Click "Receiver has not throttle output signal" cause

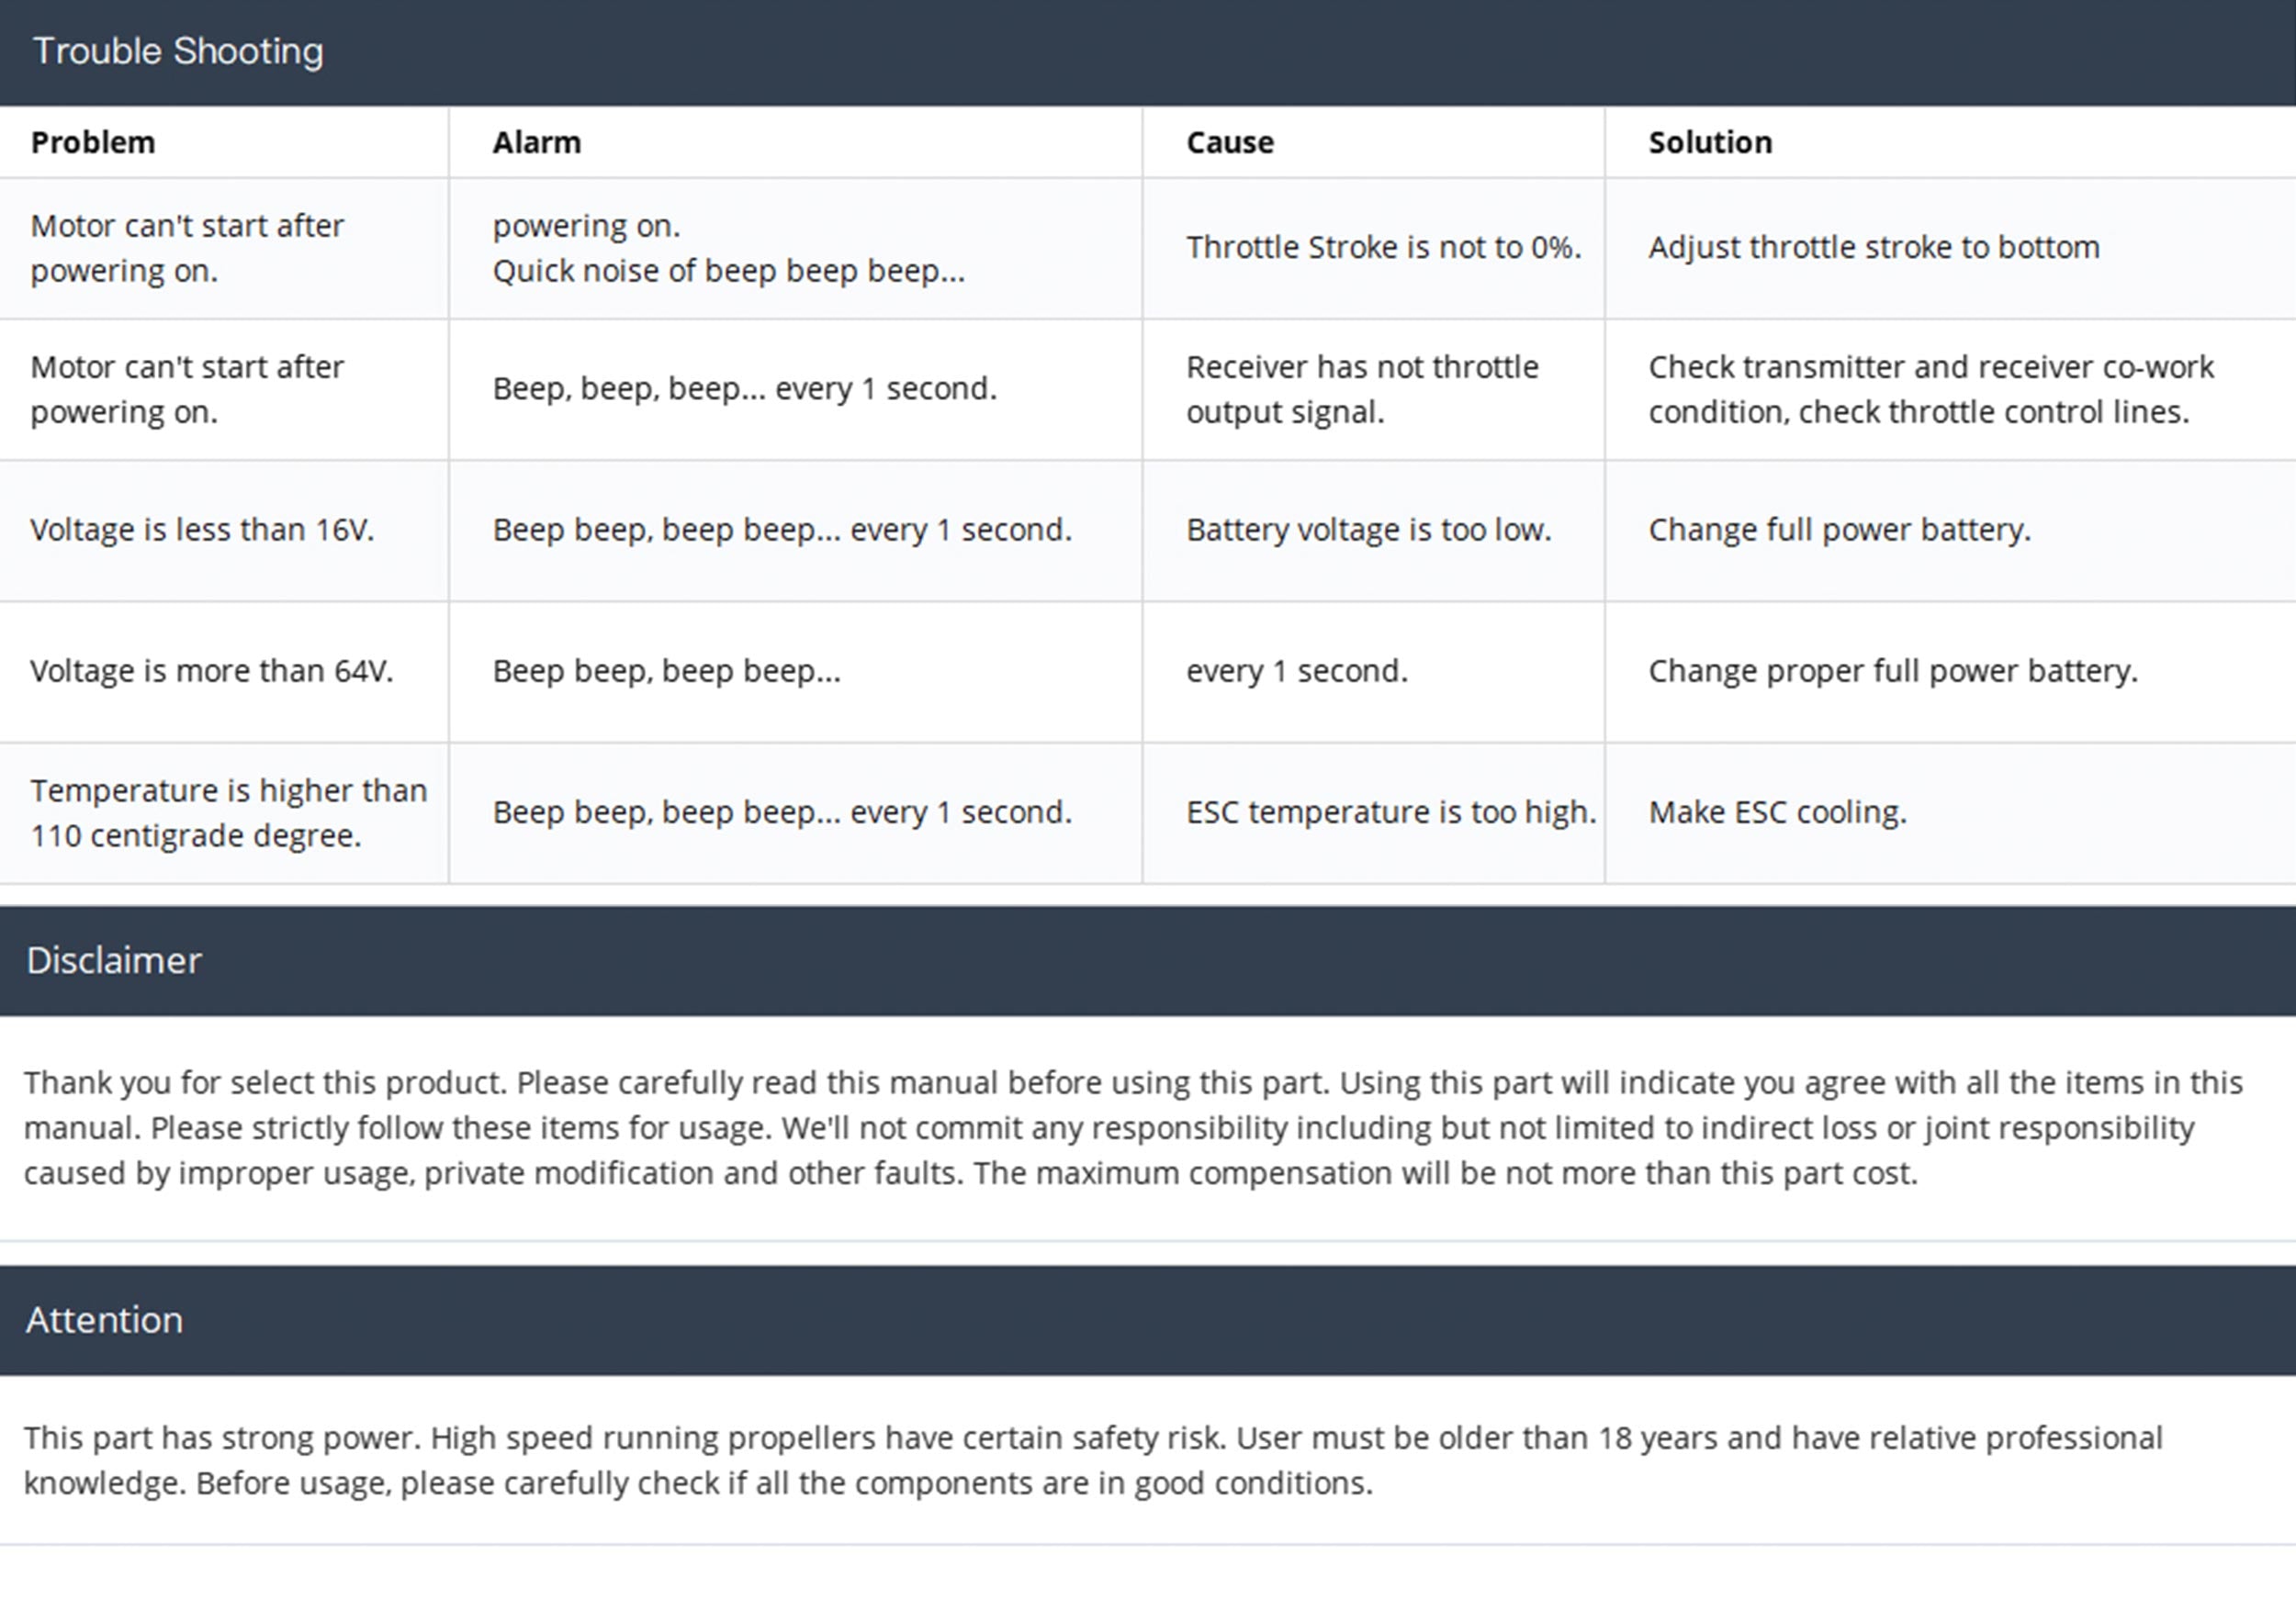pos(1361,389)
